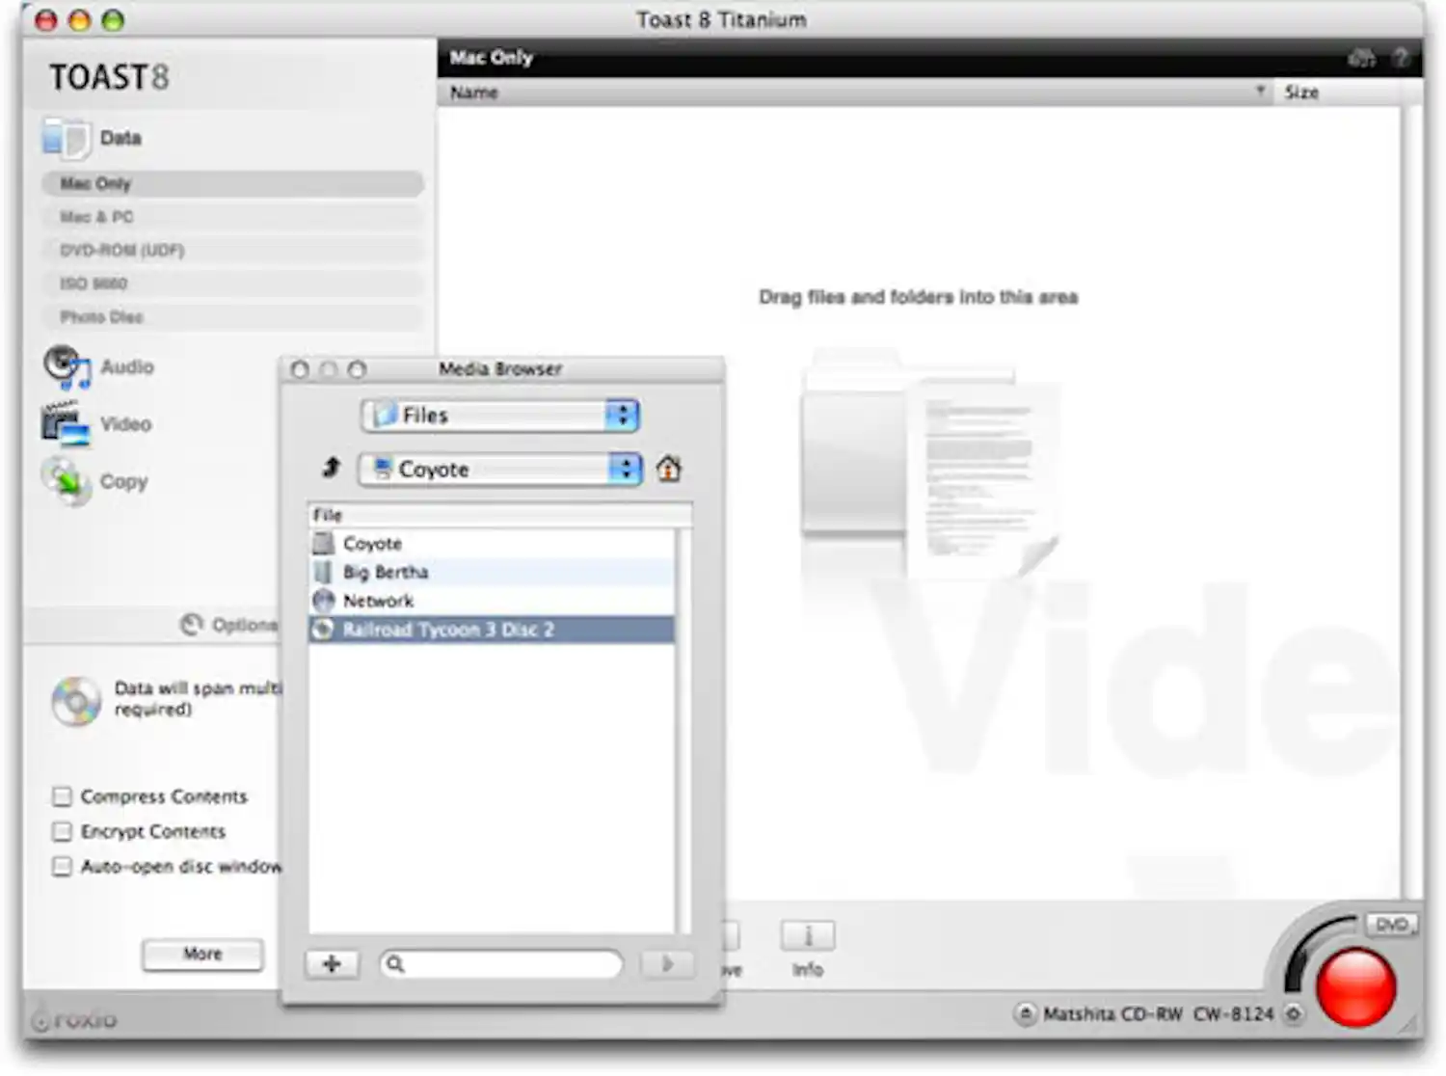This screenshot has width=1446, height=1076.
Task: Enable Encrypt Contents
Action: (x=62, y=831)
